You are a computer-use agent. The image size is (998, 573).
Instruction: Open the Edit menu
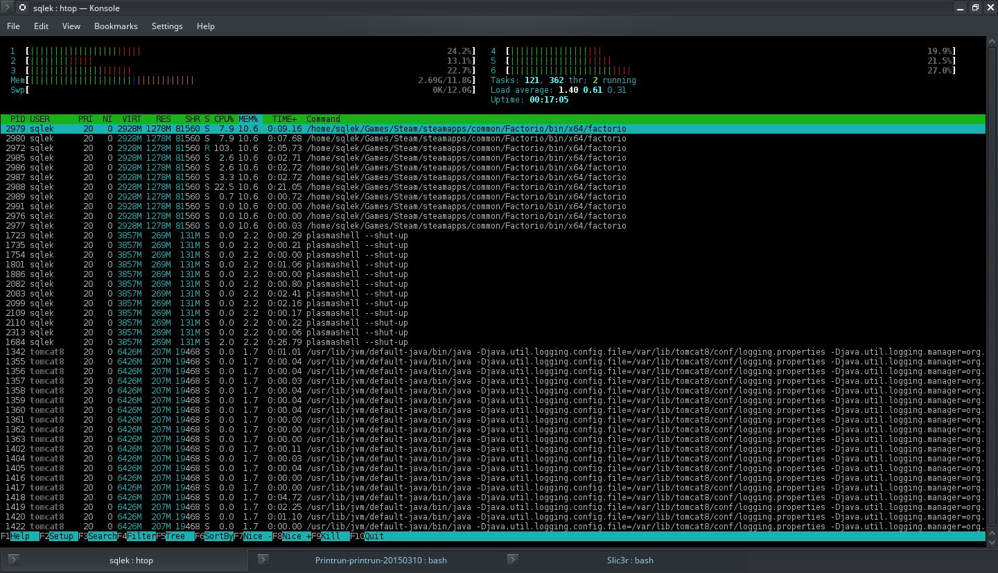pos(41,26)
